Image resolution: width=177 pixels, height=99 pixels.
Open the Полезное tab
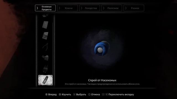pyautogui.click(x=112, y=8)
